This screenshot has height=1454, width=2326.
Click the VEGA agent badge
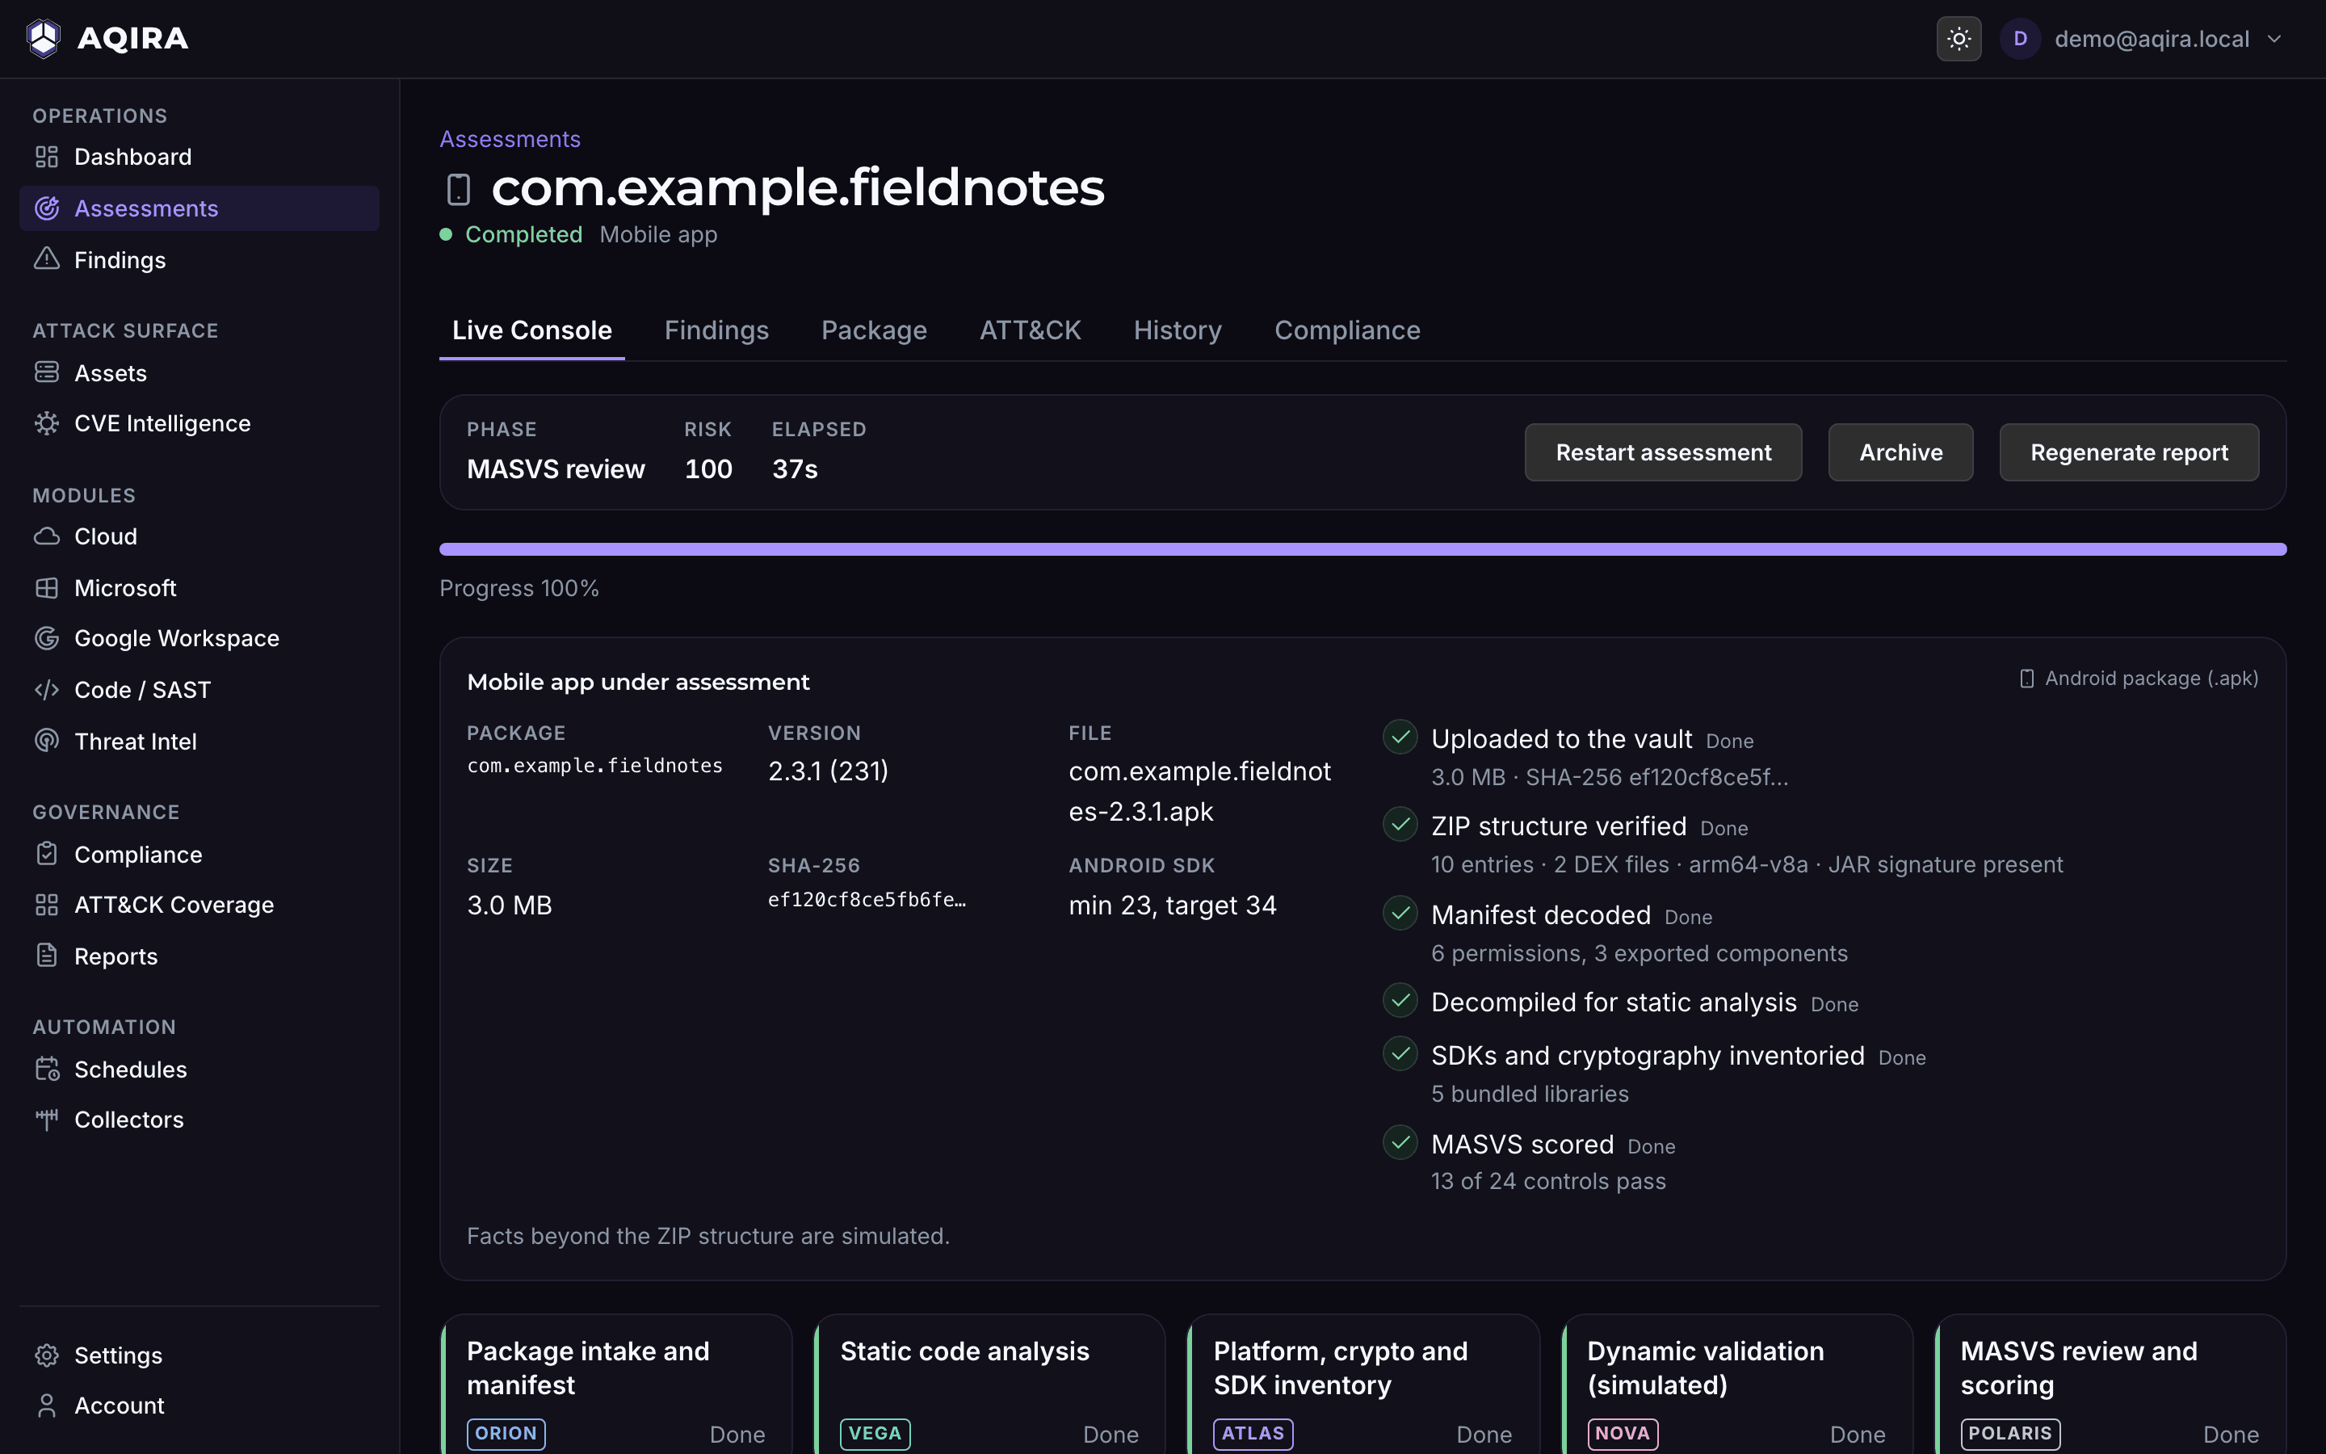(x=875, y=1433)
